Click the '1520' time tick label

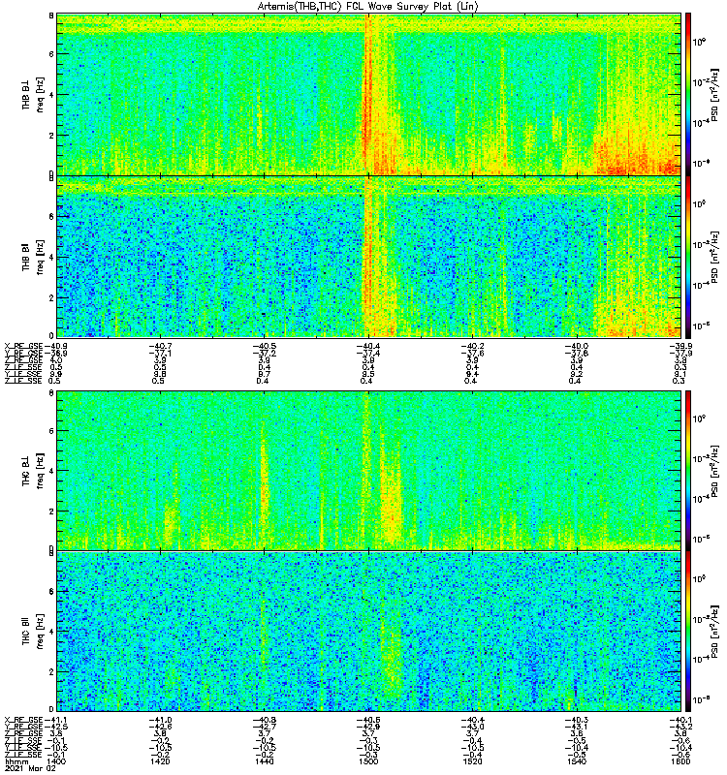pos(472,761)
